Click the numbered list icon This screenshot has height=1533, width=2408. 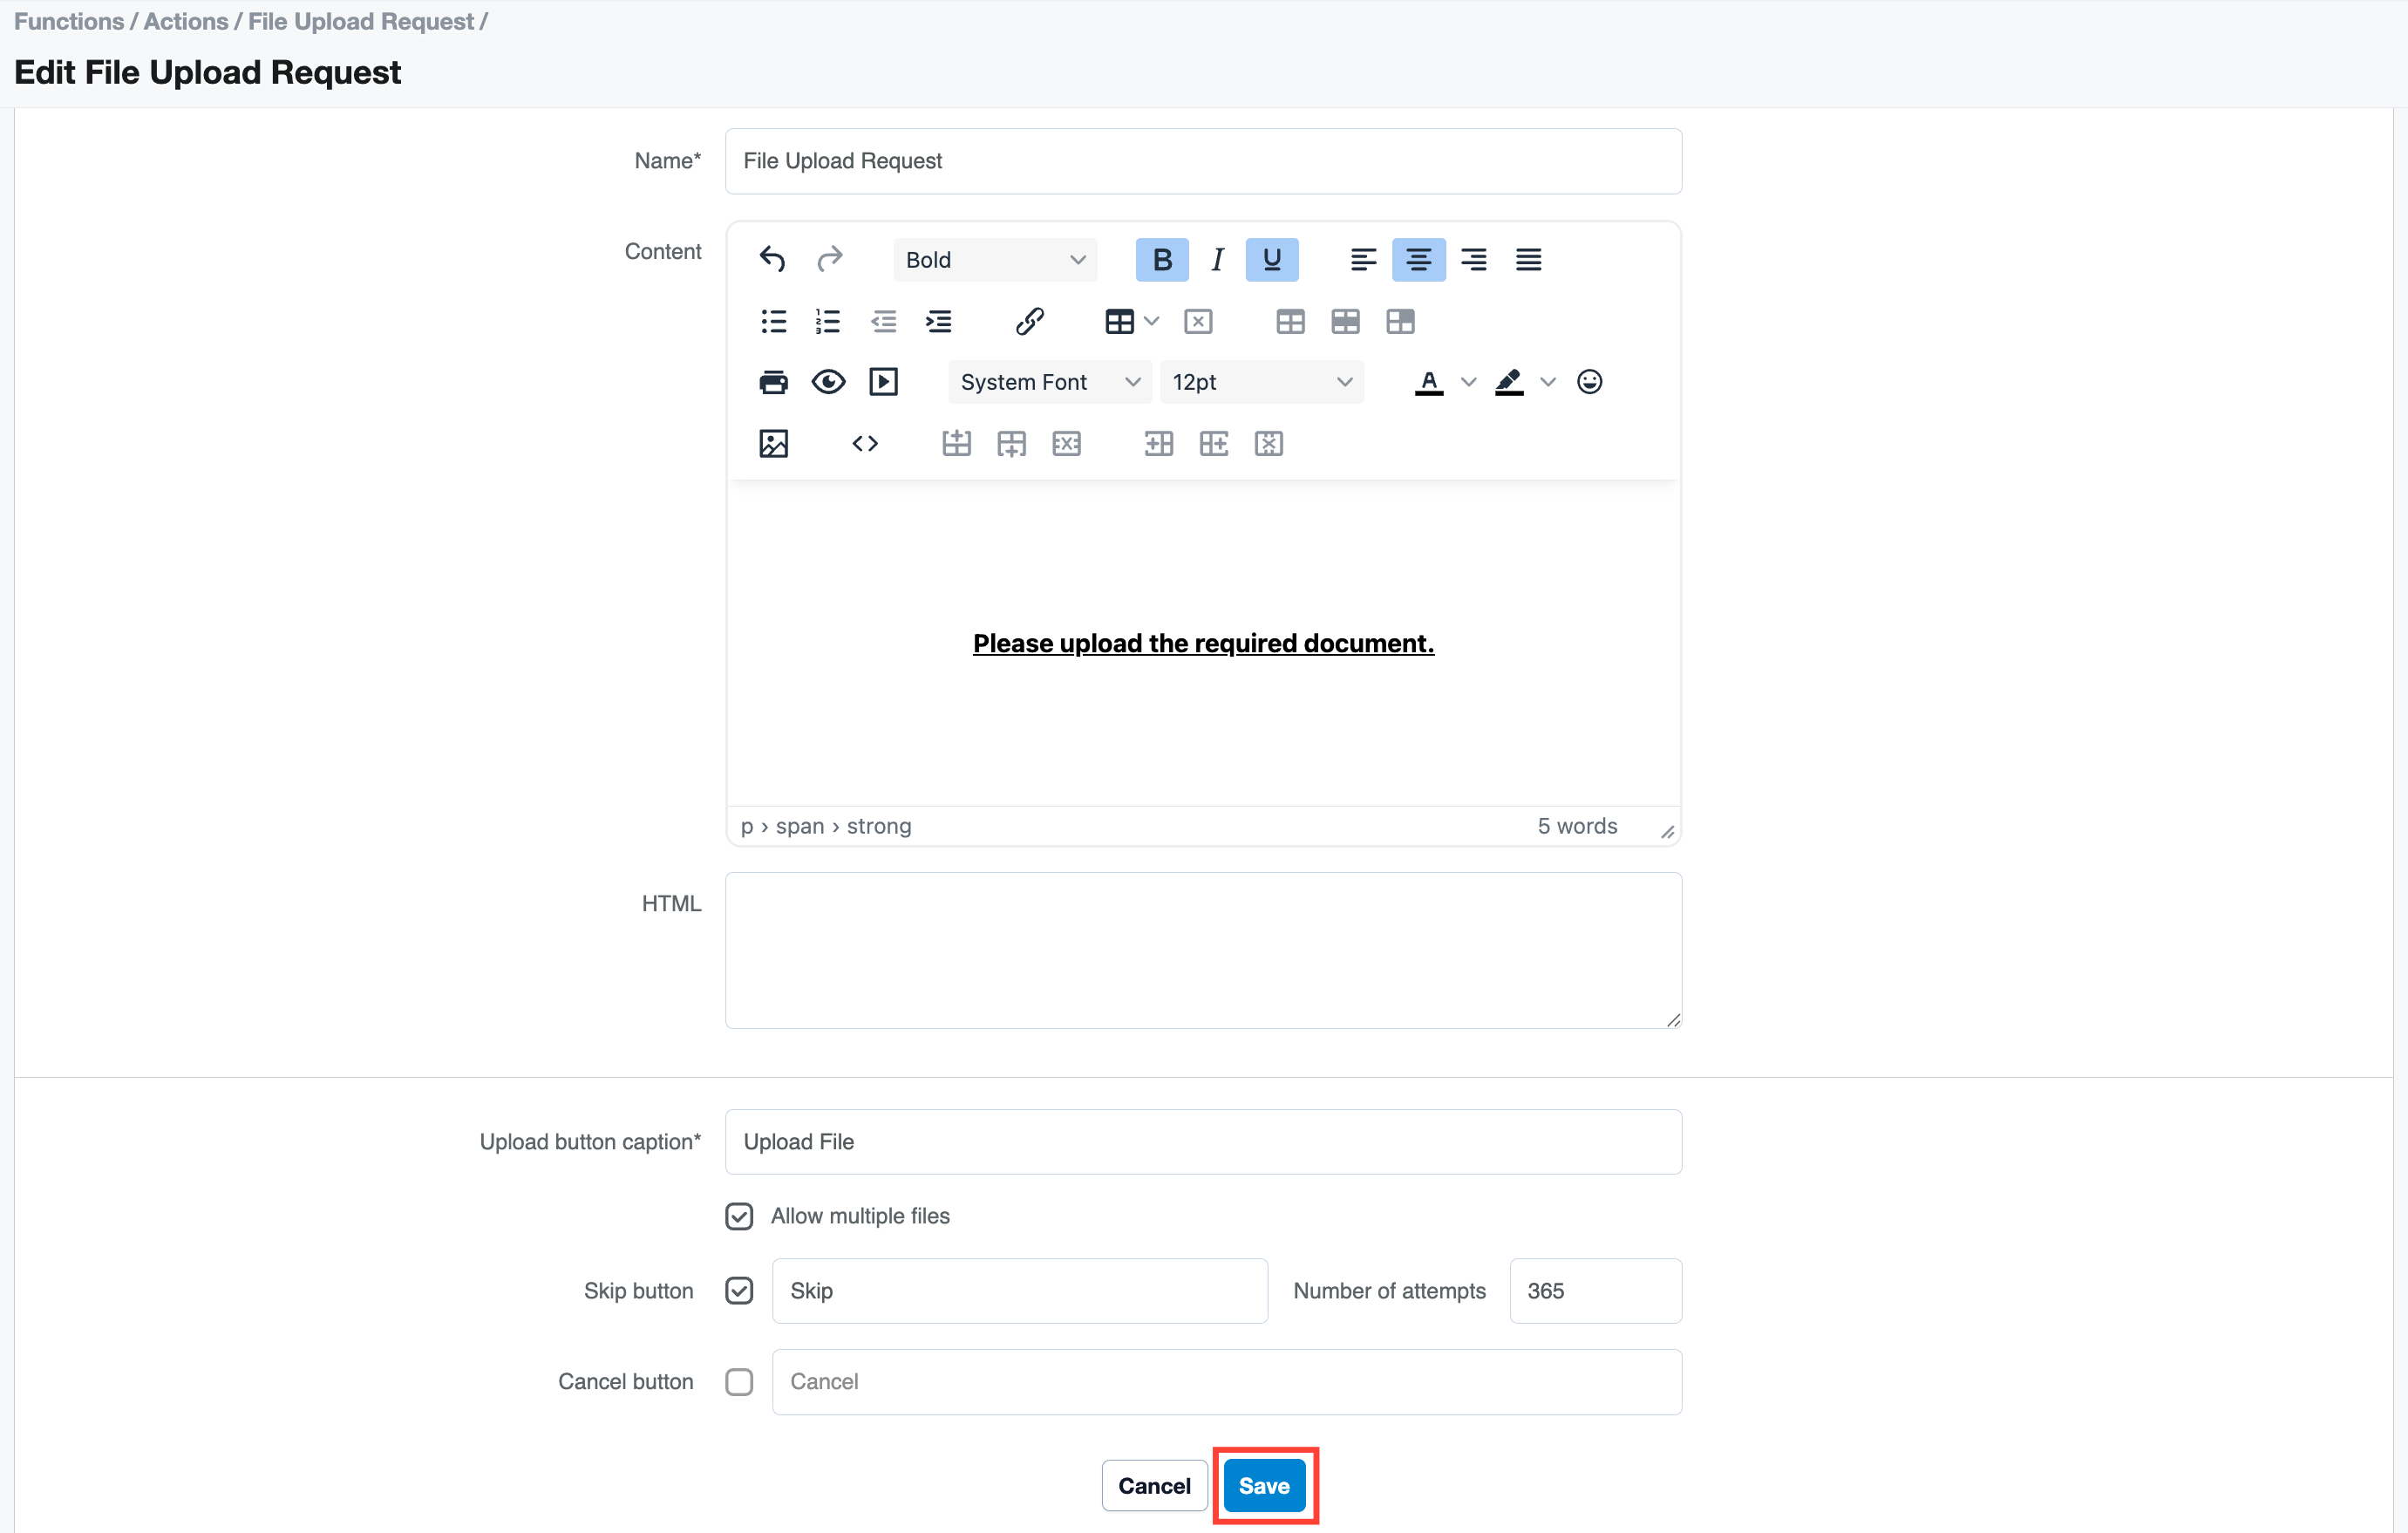point(827,321)
